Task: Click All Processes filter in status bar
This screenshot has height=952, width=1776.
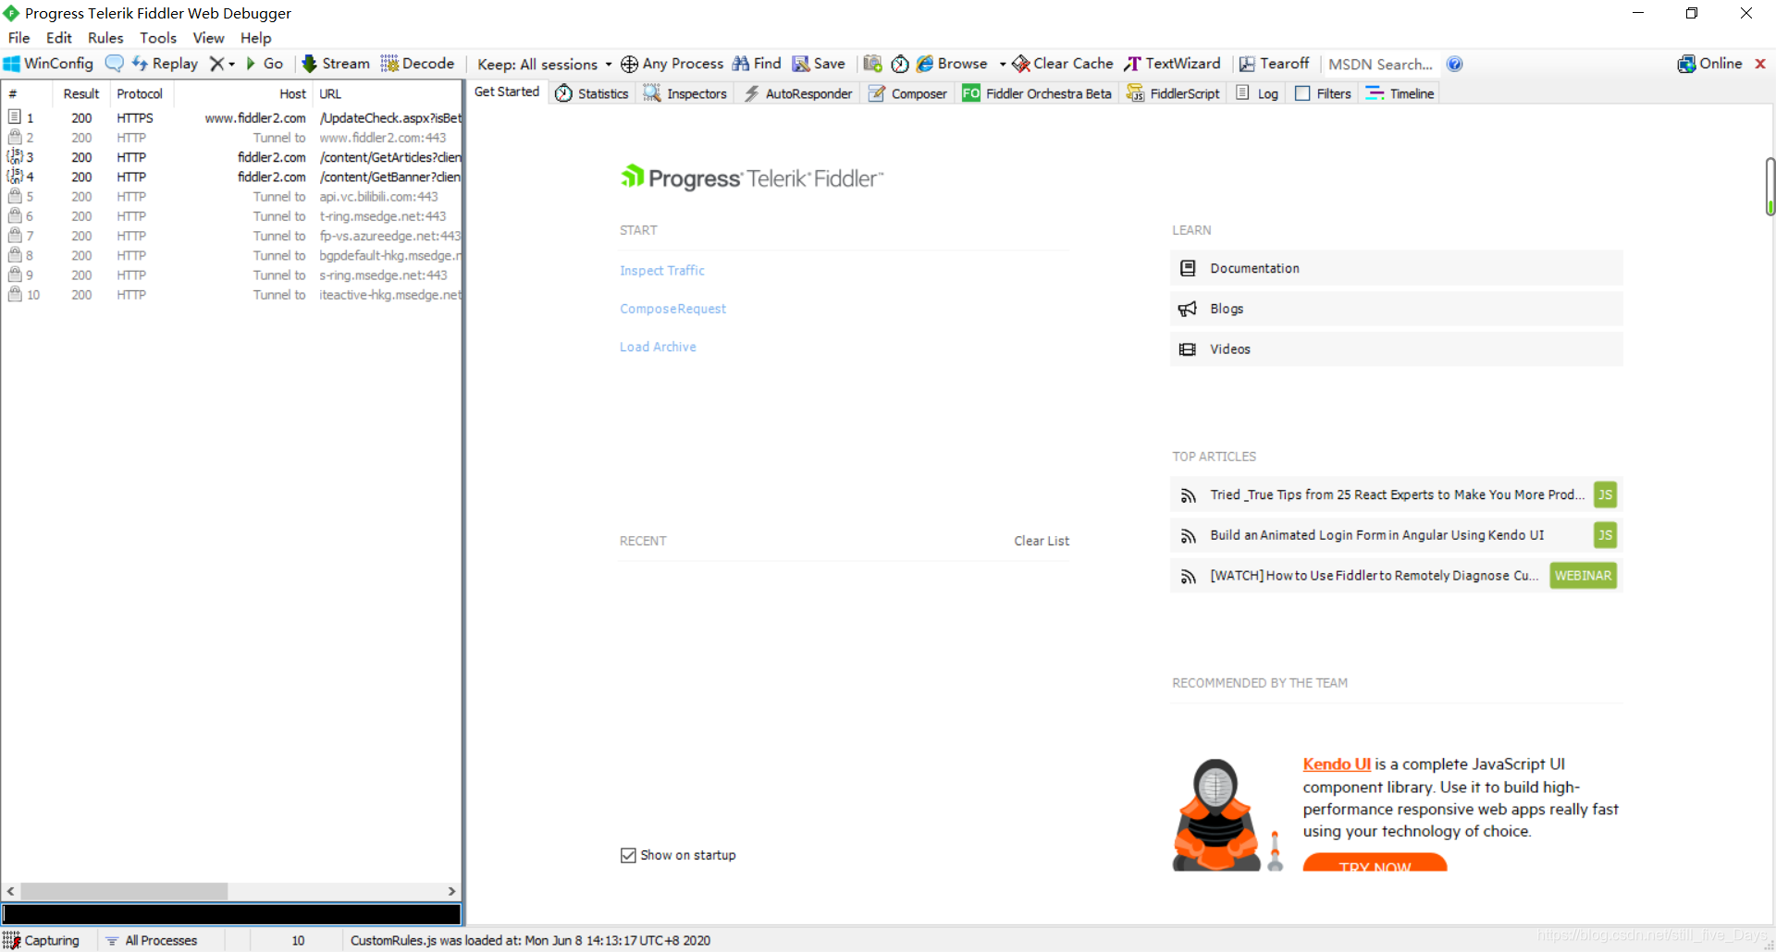Action: (152, 940)
